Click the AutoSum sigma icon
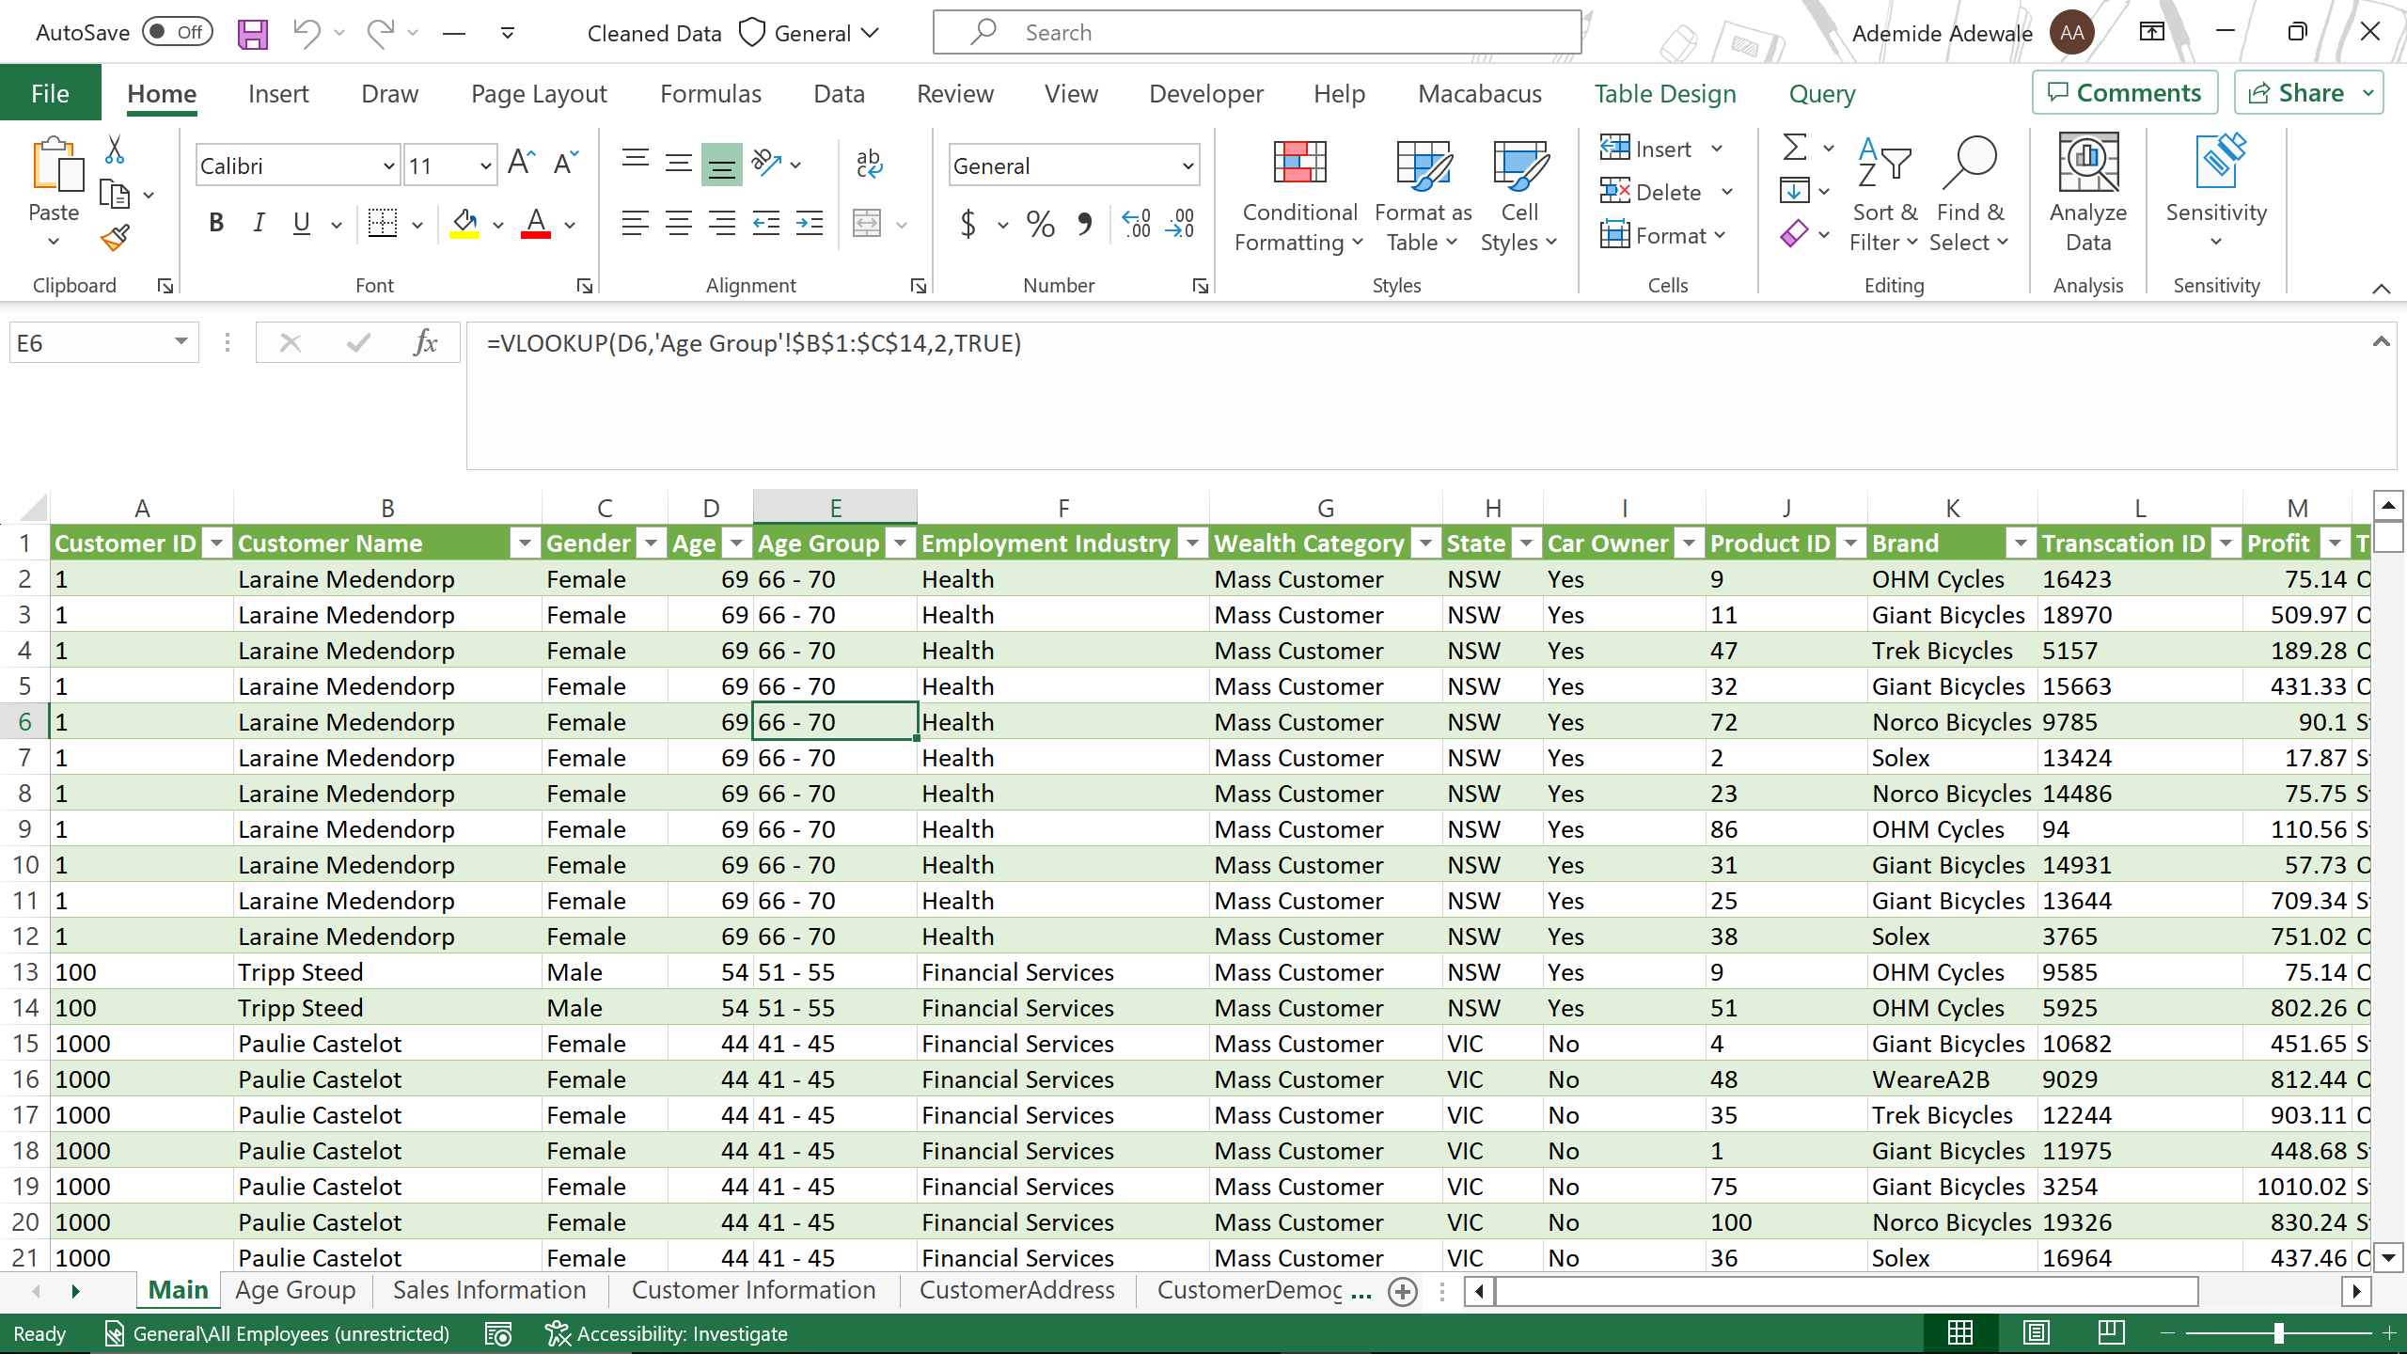Viewport: 2407px width, 1354px height. pyautogui.click(x=1794, y=148)
